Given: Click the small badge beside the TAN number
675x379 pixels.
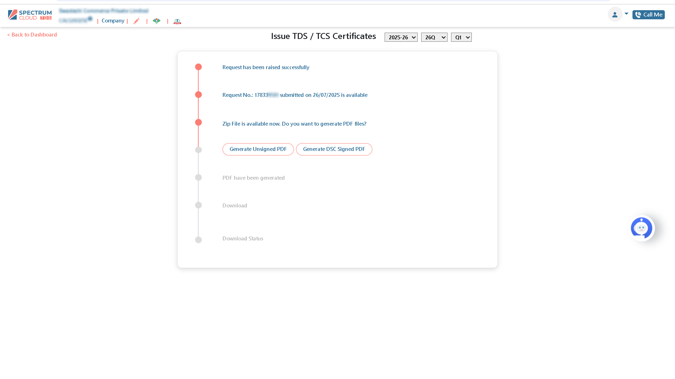Looking at the screenshot, I should click(90, 19).
